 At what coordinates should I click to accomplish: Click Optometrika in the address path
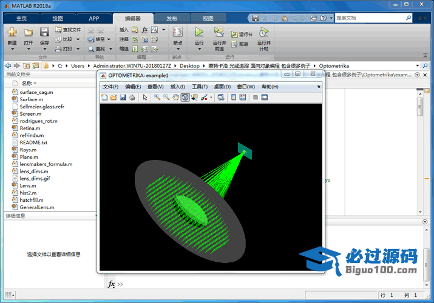(x=334, y=65)
